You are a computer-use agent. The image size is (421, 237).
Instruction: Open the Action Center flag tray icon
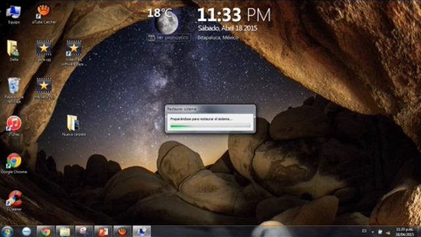(380, 232)
